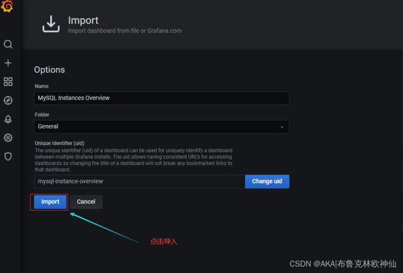Open the Dashboards four-squares icon
This screenshot has height=273, width=403.
(x=8, y=82)
